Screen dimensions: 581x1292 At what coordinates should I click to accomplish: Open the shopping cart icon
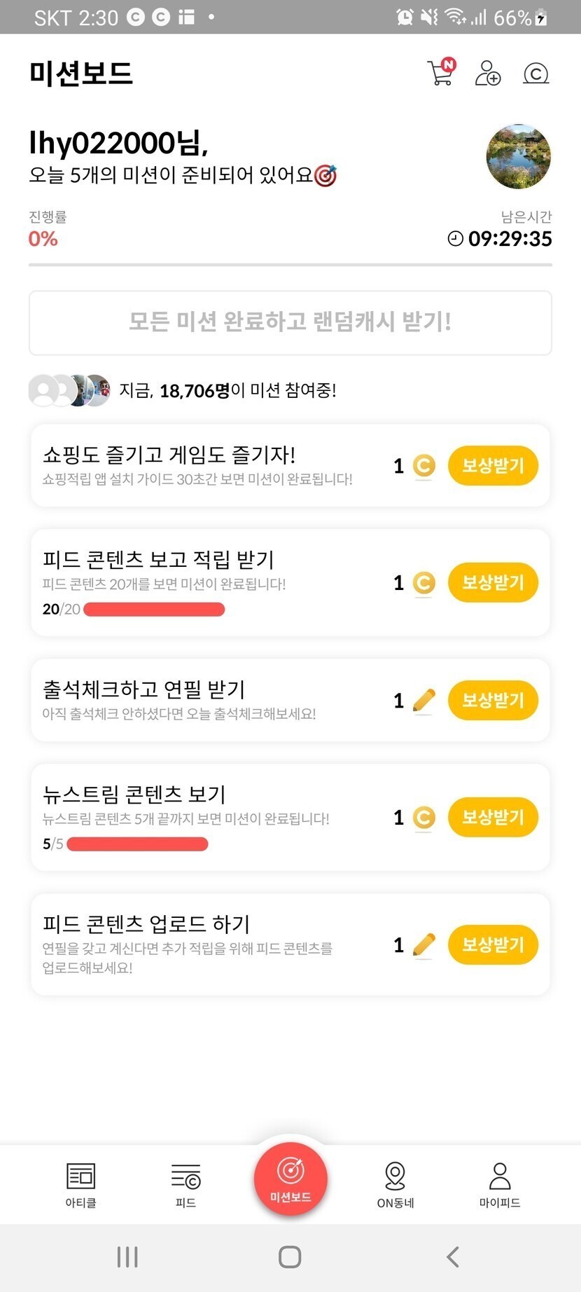[x=441, y=72]
